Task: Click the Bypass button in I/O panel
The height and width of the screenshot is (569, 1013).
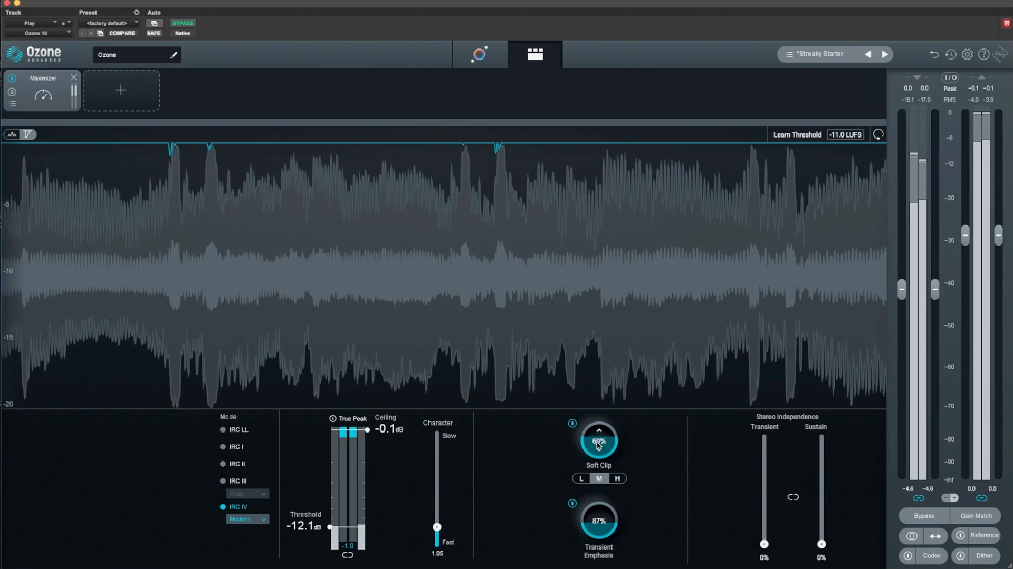Action: pos(923,516)
